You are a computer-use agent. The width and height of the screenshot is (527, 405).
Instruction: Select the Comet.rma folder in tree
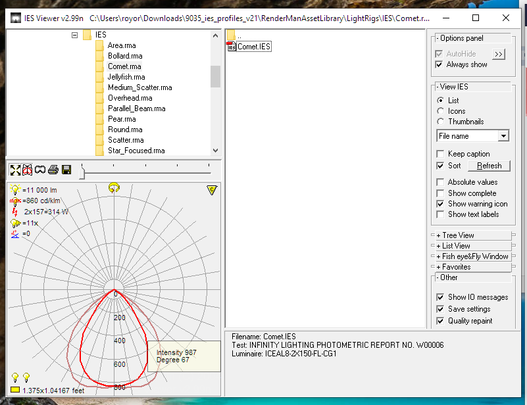(x=124, y=66)
